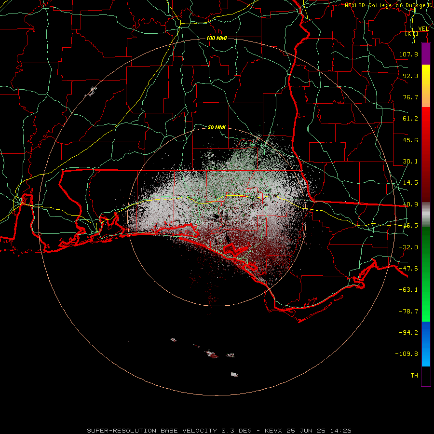This screenshot has width=434, height=434.
Task: Click the NEXLAB-College of DuPage credit text
Action: coord(389,5)
